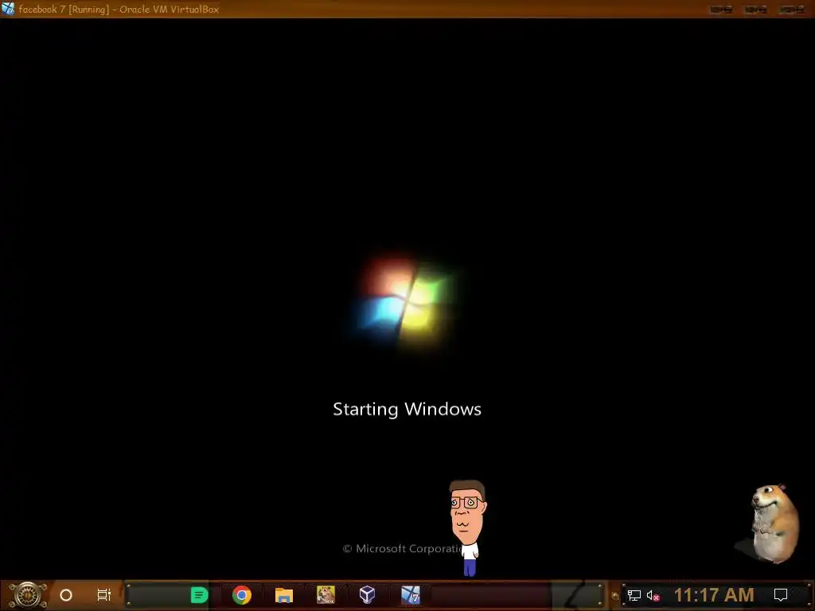815x611 pixels.
Task: Click the muted volume tray icon
Action: pos(653,595)
